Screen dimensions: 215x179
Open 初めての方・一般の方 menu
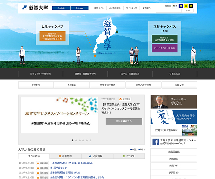pos(40,74)
